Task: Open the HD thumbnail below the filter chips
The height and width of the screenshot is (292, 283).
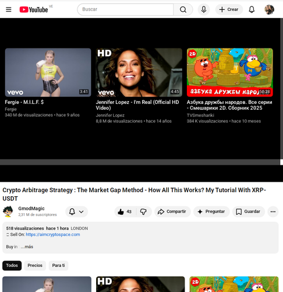Action: 140,284
